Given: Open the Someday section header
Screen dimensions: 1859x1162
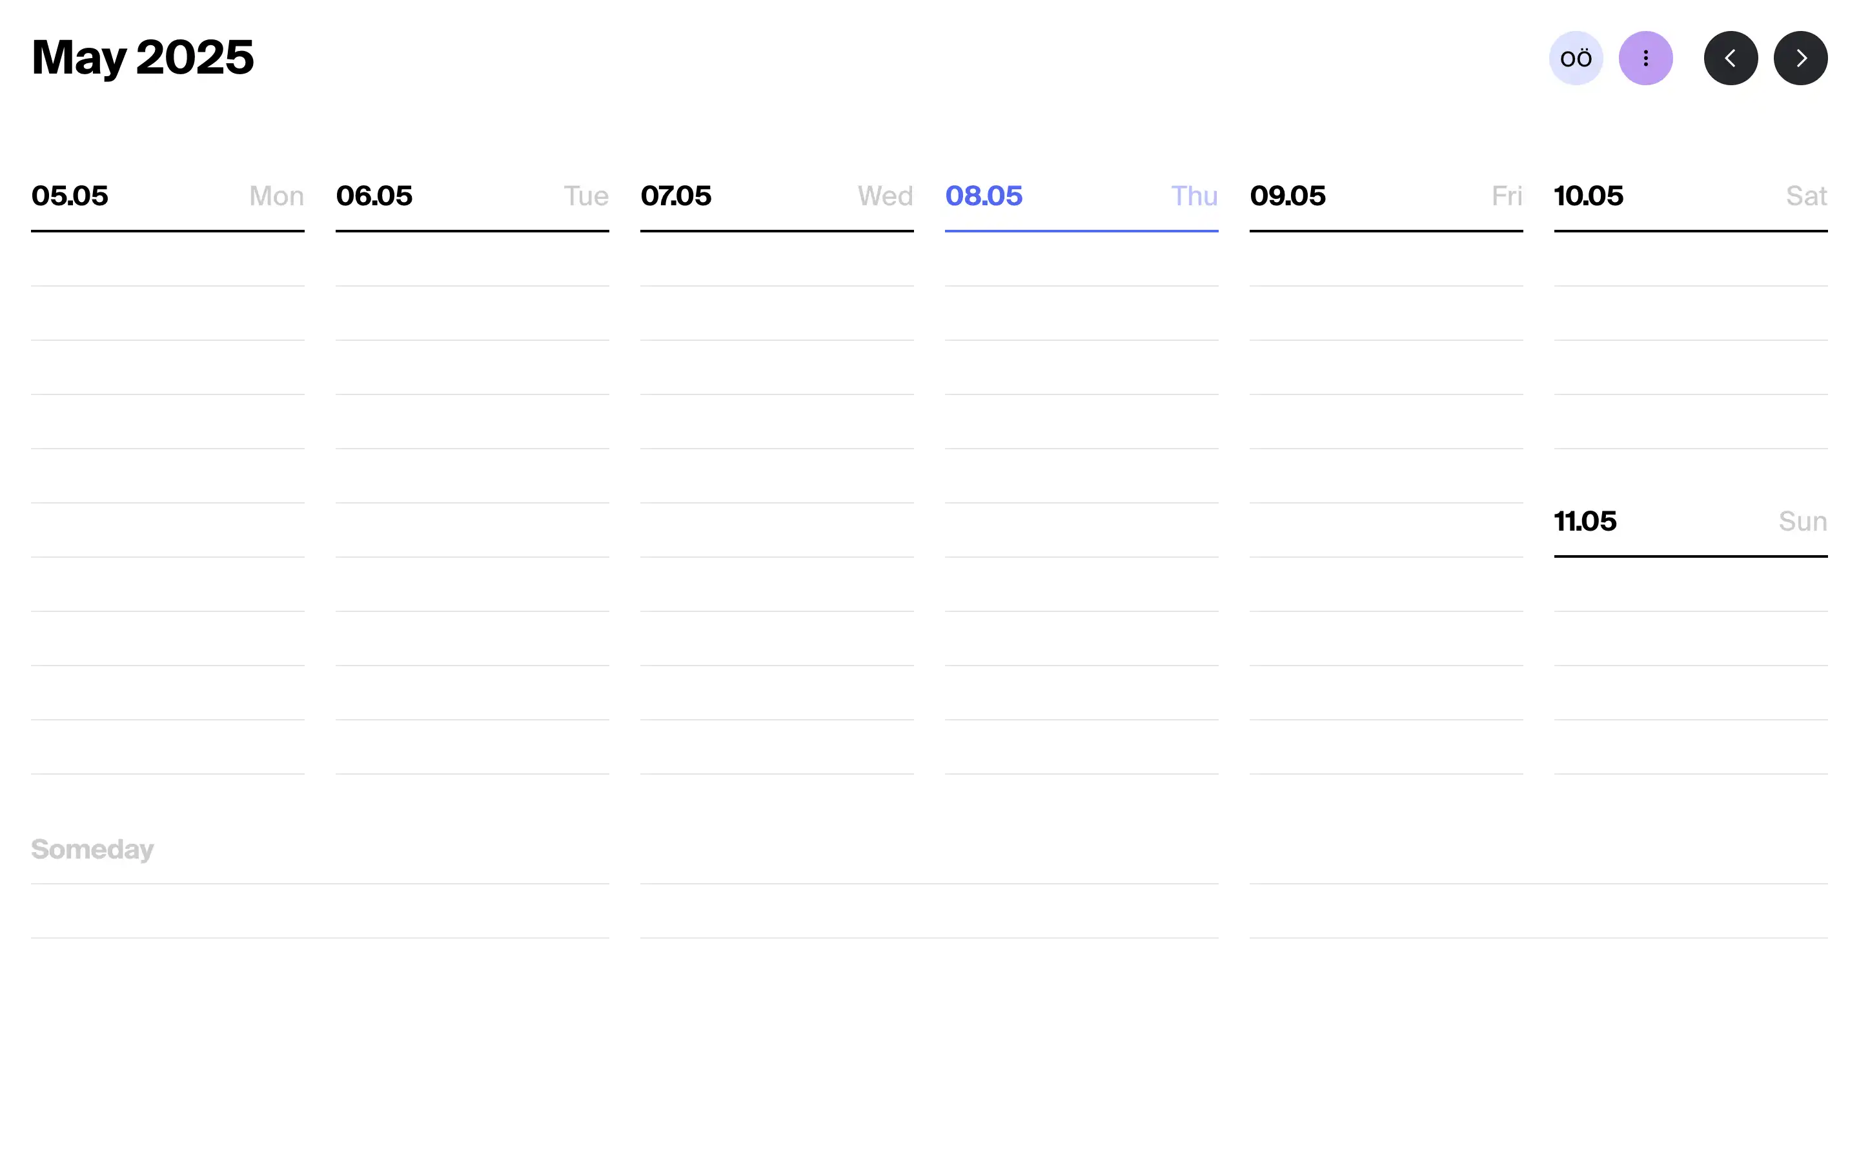Looking at the screenshot, I should pyautogui.click(x=92, y=849).
